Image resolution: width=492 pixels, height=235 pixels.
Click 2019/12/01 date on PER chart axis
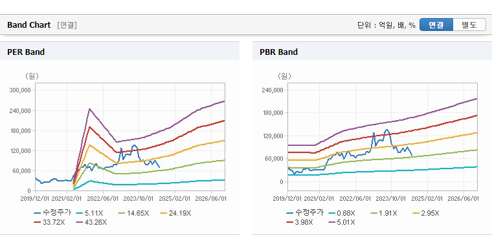35,198
